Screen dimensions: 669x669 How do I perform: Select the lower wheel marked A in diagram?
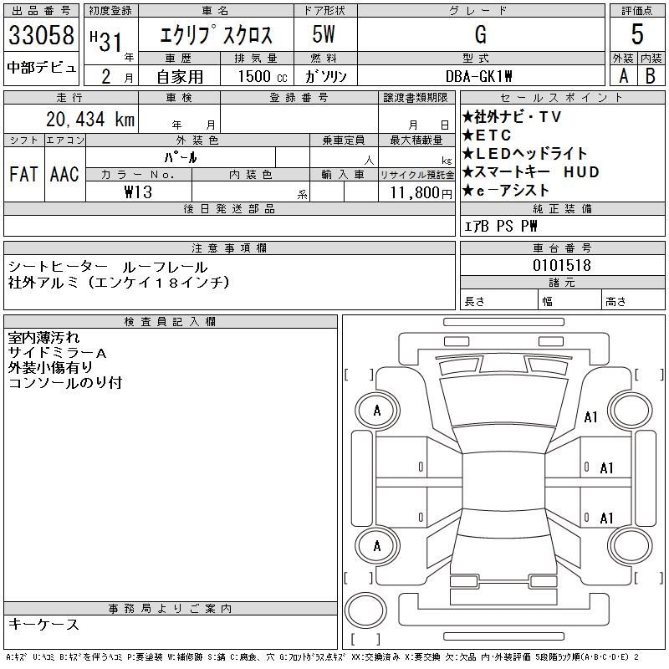[x=376, y=546]
